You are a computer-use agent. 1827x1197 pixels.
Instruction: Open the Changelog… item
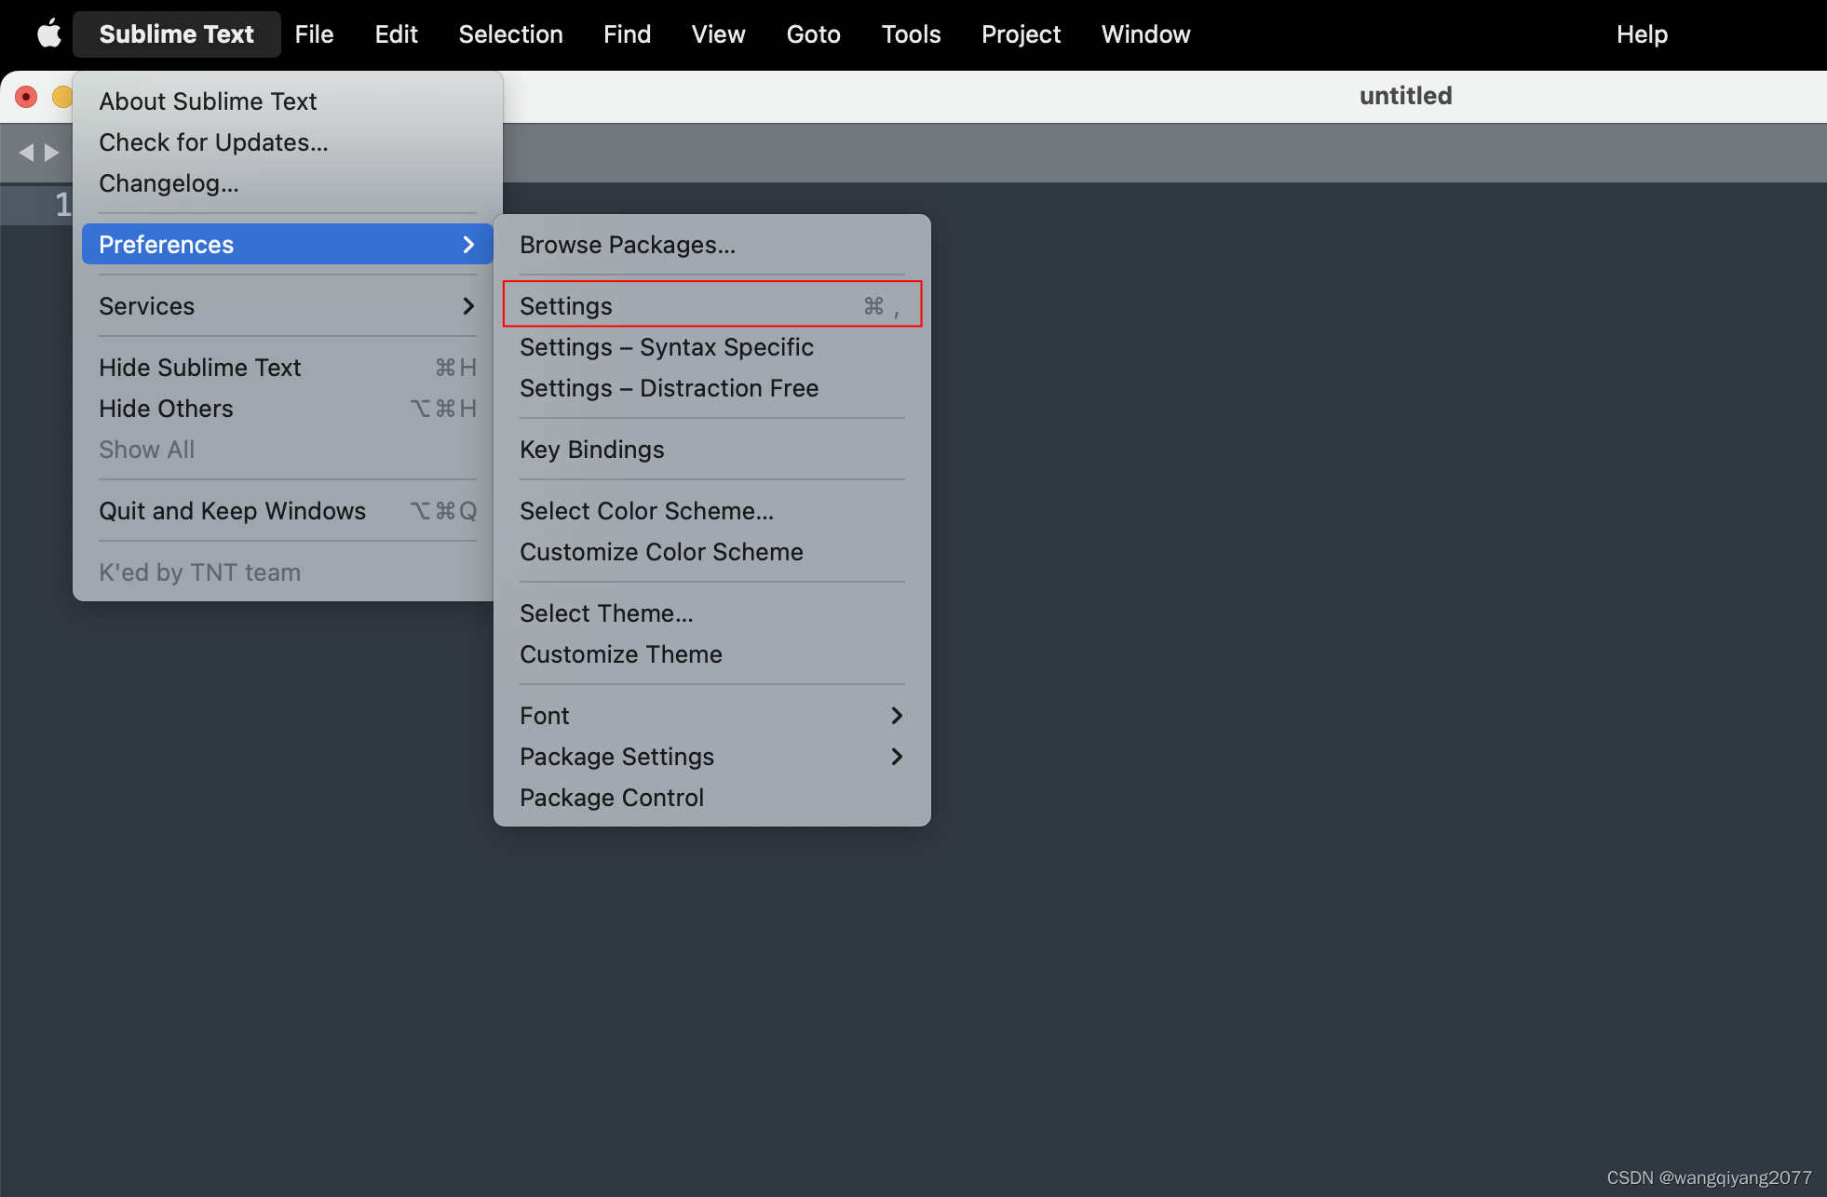coord(288,183)
